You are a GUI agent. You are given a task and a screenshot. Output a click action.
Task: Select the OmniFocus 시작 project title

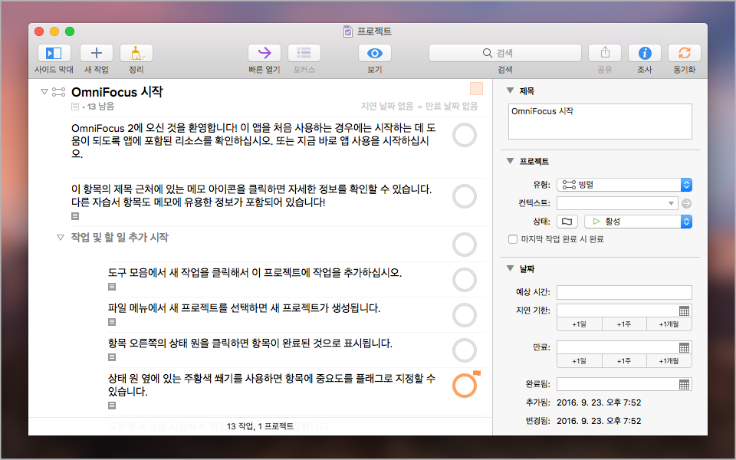tap(117, 92)
